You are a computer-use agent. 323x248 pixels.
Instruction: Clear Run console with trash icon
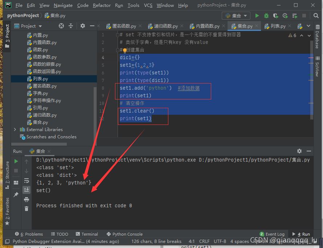point(26,208)
